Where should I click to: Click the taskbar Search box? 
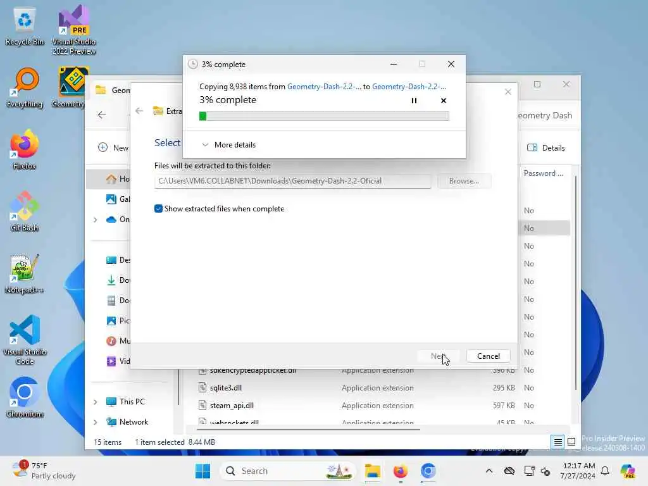[289, 471]
